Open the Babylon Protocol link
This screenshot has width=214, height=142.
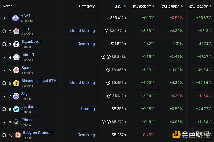point(38,133)
